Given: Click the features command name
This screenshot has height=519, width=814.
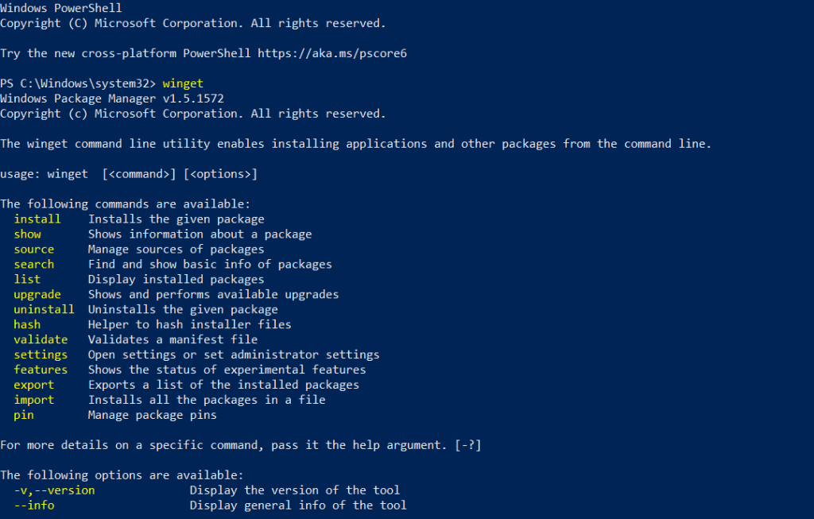Looking at the screenshot, I should tap(41, 370).
